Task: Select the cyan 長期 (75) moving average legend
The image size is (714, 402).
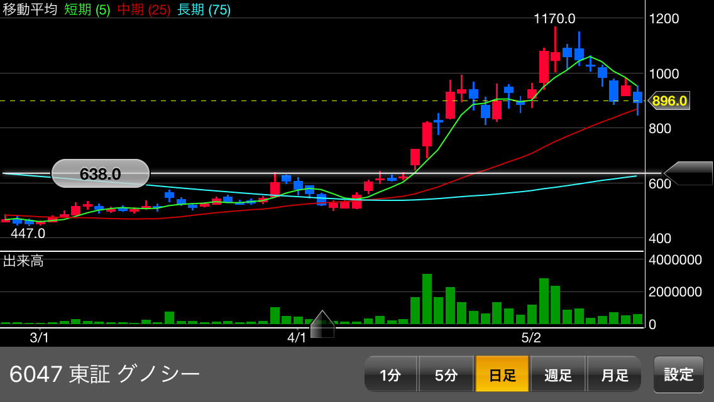Action: click(x=204, y=10)
